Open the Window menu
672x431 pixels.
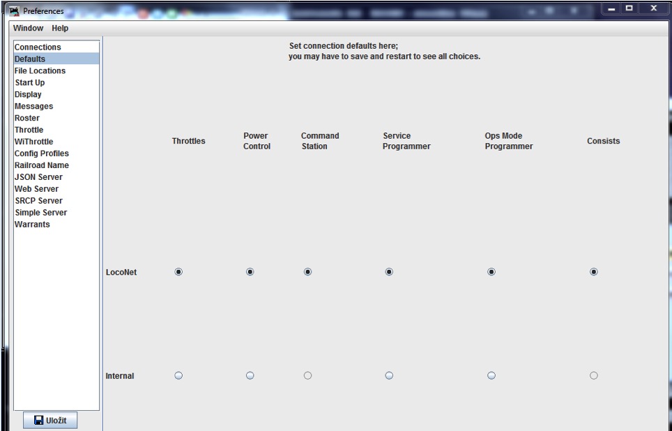[28, 29]
